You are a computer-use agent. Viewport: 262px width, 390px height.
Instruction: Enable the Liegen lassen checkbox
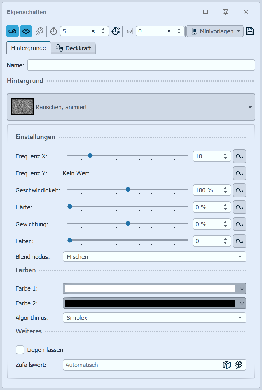(20, 350)
